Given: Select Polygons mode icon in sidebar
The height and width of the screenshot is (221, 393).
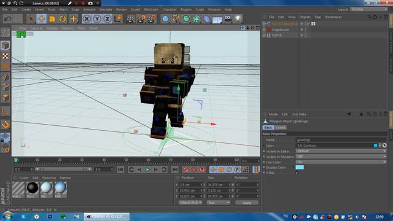Looking at the screenshot, I should (6, 98).
